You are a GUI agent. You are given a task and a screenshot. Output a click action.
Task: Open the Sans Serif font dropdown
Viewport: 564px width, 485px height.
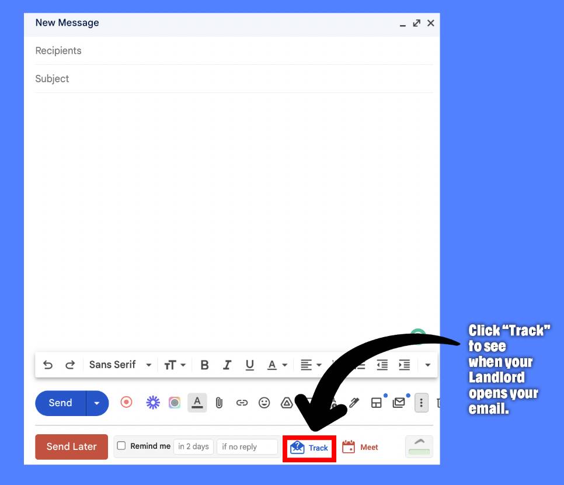tap(120, 365)
